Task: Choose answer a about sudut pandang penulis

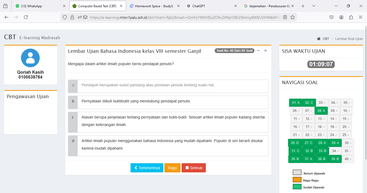Action: click(x=168, y=86)
